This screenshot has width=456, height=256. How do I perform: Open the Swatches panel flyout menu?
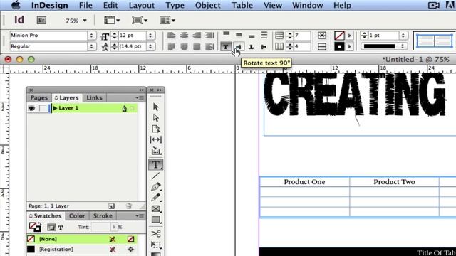(x=140, y=216)
